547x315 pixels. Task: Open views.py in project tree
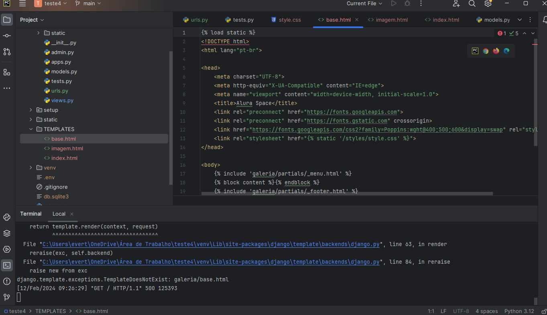pos(62,100)
